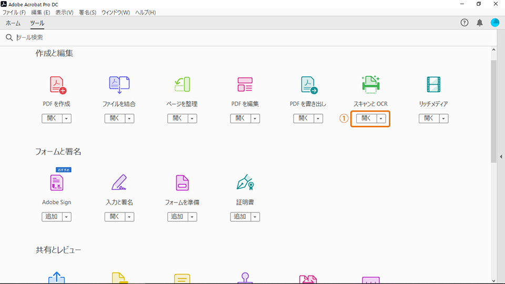Open the 署名(S) menu
Screen dimensions: 505x284
tap(88, 12)
